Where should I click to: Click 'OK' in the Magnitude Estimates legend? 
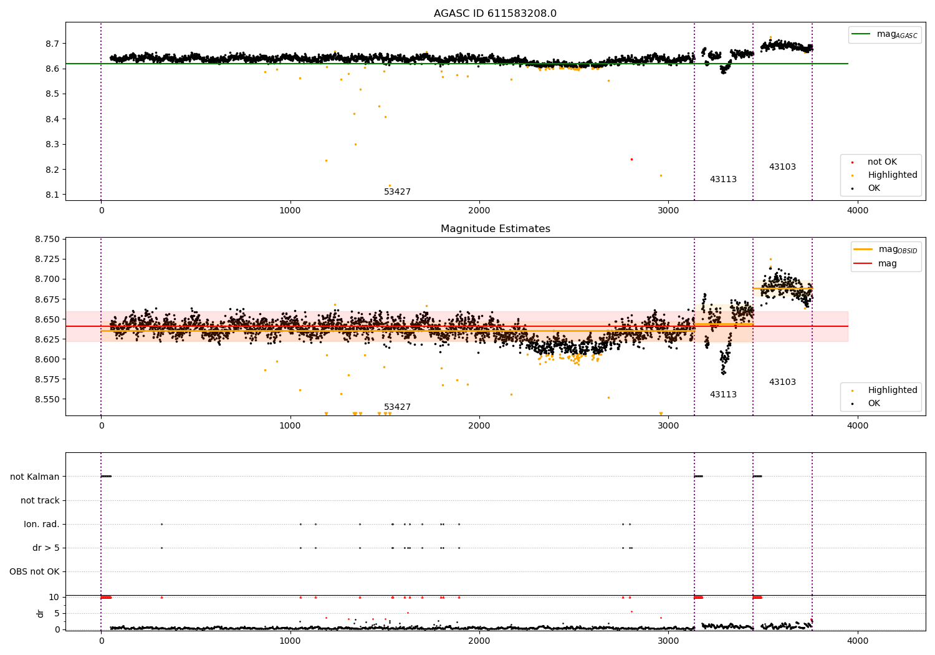(874, 404)
